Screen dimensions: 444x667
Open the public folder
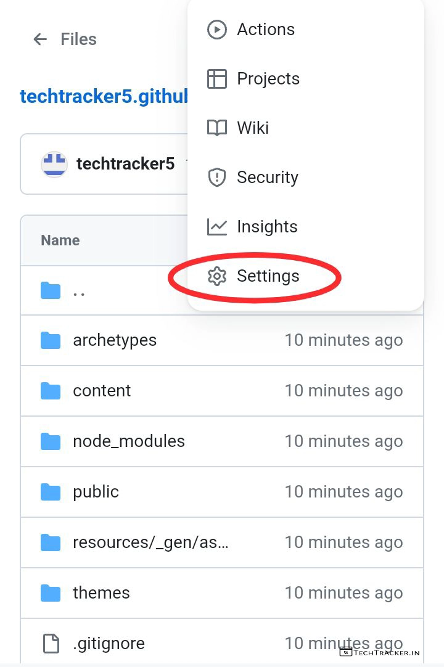[x=96, y=492]
